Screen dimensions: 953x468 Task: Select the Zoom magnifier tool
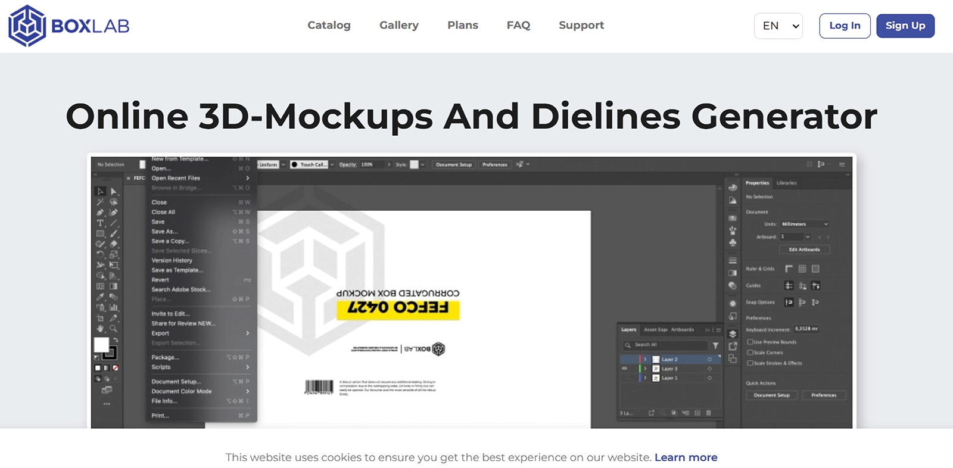tap(113, 328)
